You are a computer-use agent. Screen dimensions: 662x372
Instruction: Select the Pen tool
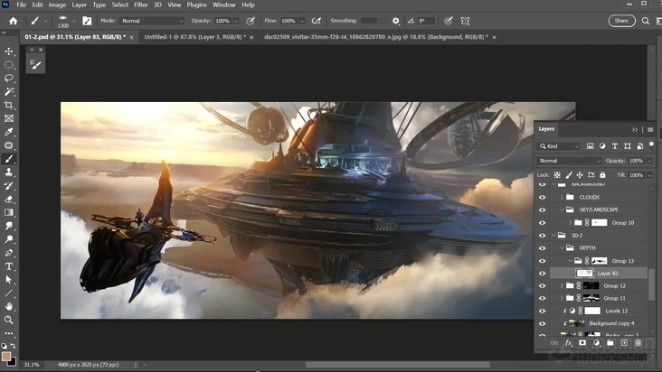point(9,253)
